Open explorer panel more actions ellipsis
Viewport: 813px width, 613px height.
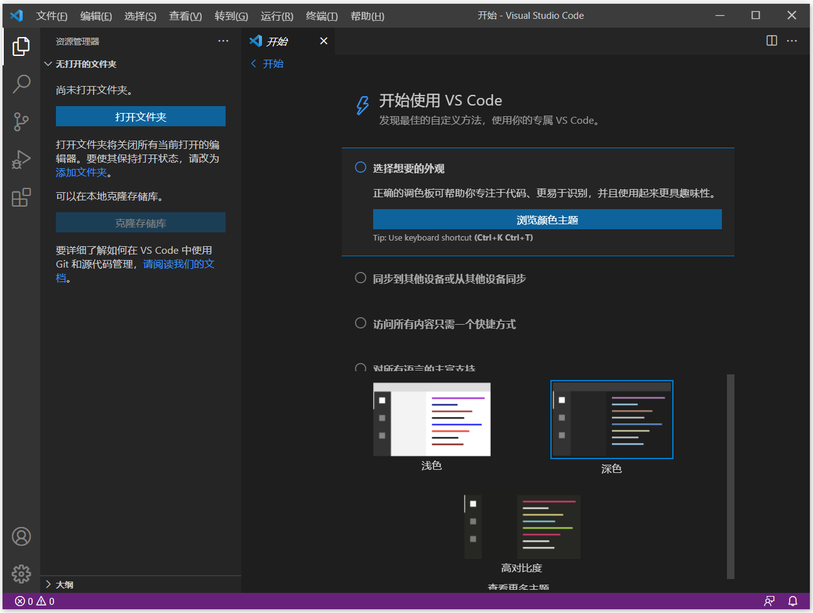[x=223, y=41]
